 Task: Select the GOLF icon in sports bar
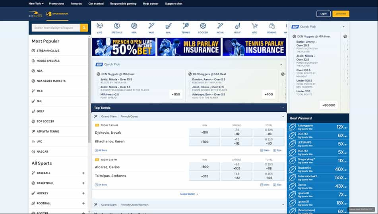pyautogui.click(x=237, y=28)
